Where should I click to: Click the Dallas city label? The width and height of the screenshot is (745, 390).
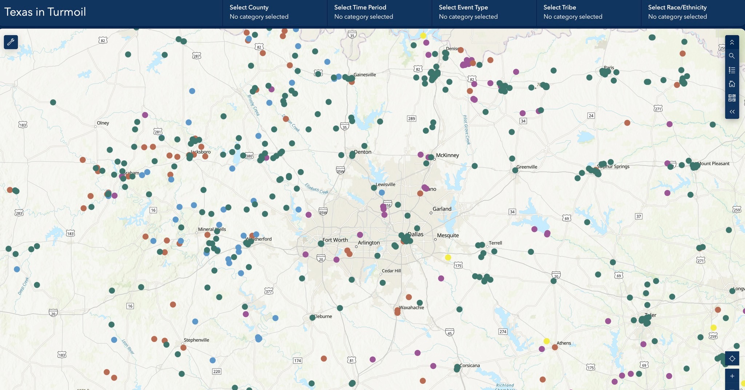[x=415, y=234]
